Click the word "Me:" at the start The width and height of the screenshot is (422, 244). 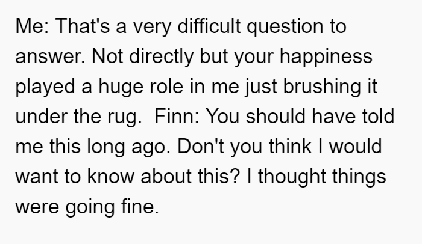point(33,26)
